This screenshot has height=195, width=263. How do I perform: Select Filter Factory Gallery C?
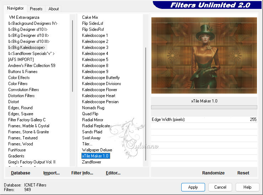pyautogui.click(x=27, y=120)
